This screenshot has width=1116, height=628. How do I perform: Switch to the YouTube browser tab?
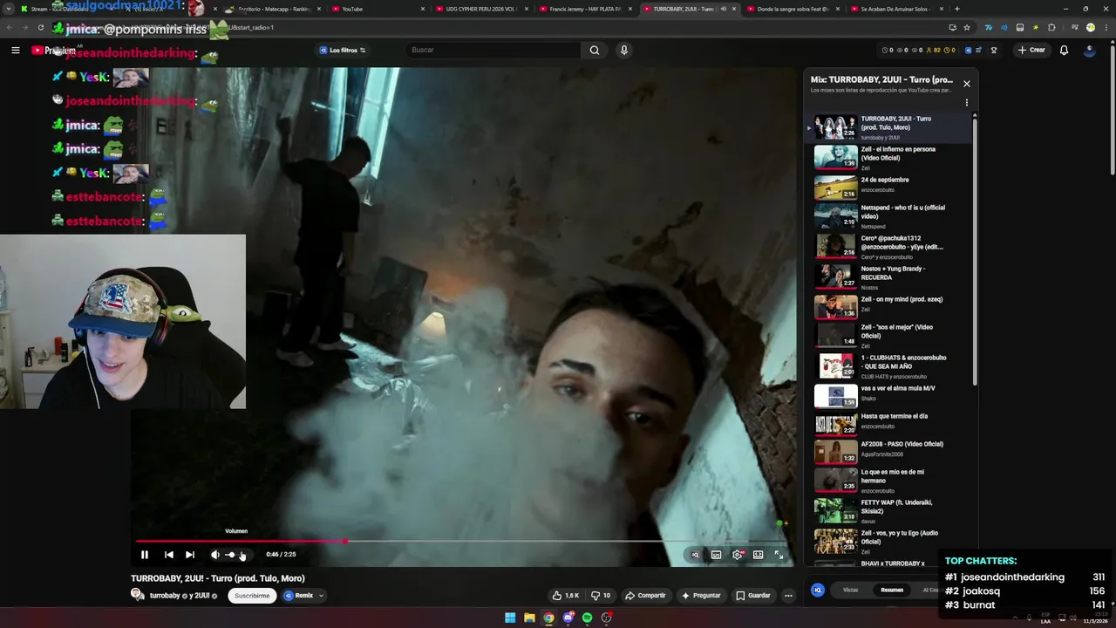point(375,9)
